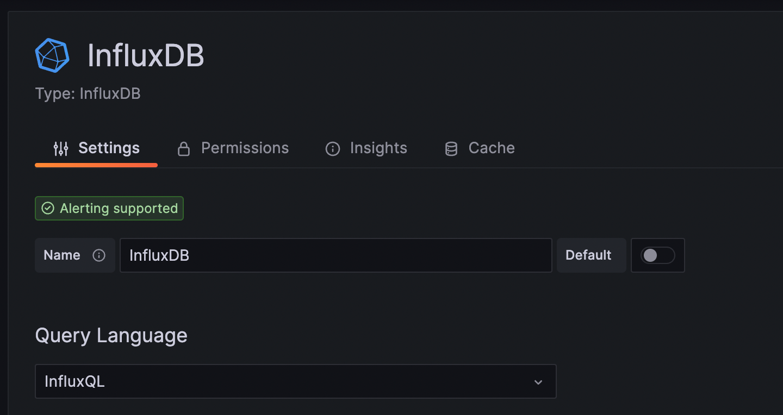This screenshot has height=415, width=783.
Task: Click the Settings tab label
Action: pos(109,148)
